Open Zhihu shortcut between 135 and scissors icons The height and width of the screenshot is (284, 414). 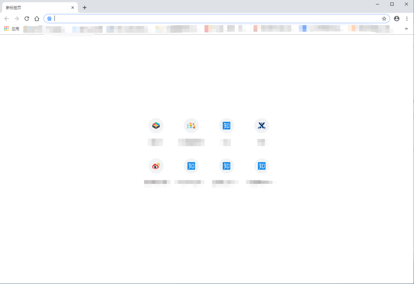pyautogui.click(x=226, y=125)
